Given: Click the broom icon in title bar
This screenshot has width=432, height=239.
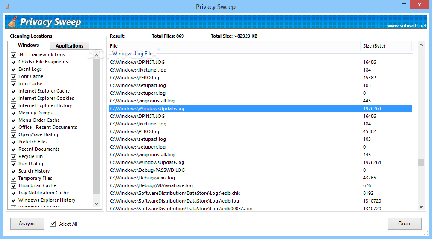Looking at the screenshot, I should (x=7, y=6).
